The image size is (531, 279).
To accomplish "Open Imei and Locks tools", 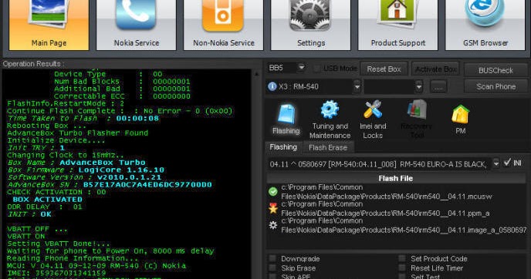I will (x=373, y=119).
